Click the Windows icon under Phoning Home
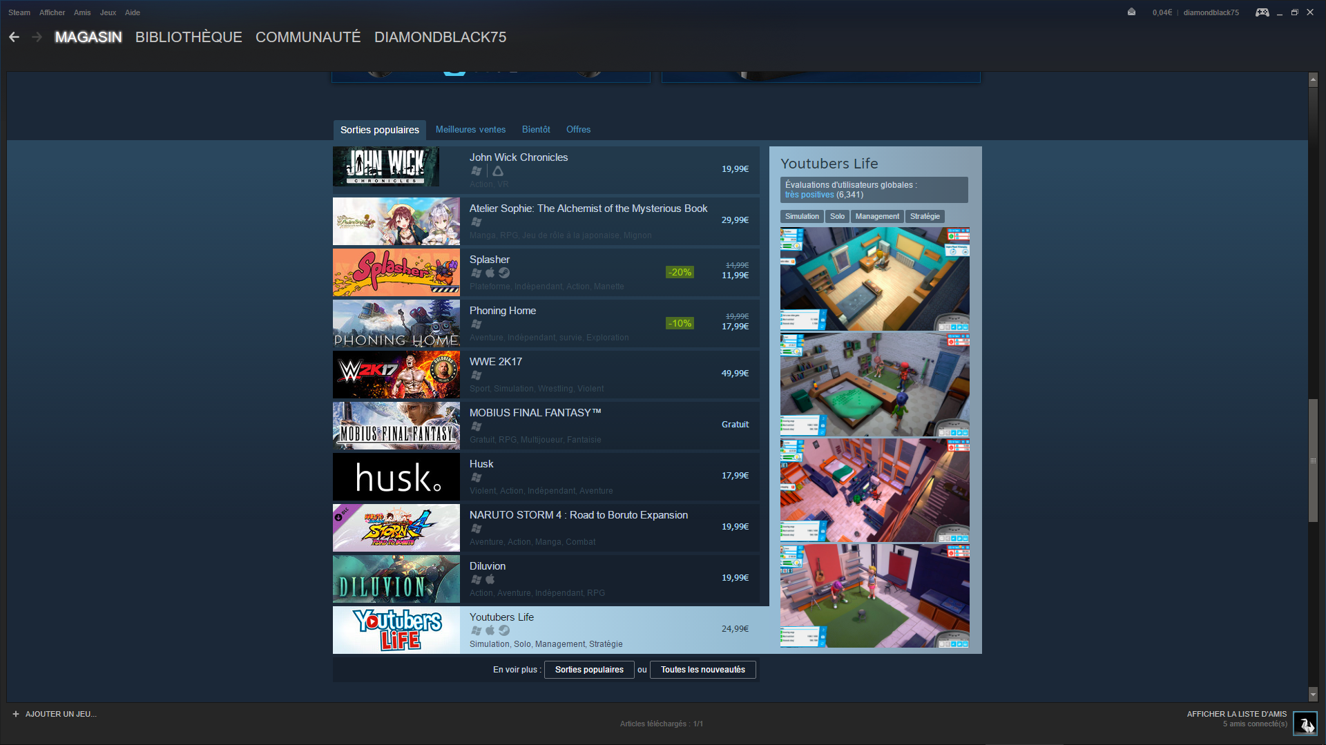The height and width of the screenshot is (745, 1326). click(476, 324)
